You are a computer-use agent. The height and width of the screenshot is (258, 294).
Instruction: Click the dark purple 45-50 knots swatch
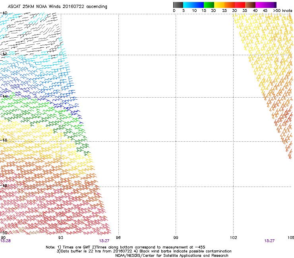[x=271, y=5]
